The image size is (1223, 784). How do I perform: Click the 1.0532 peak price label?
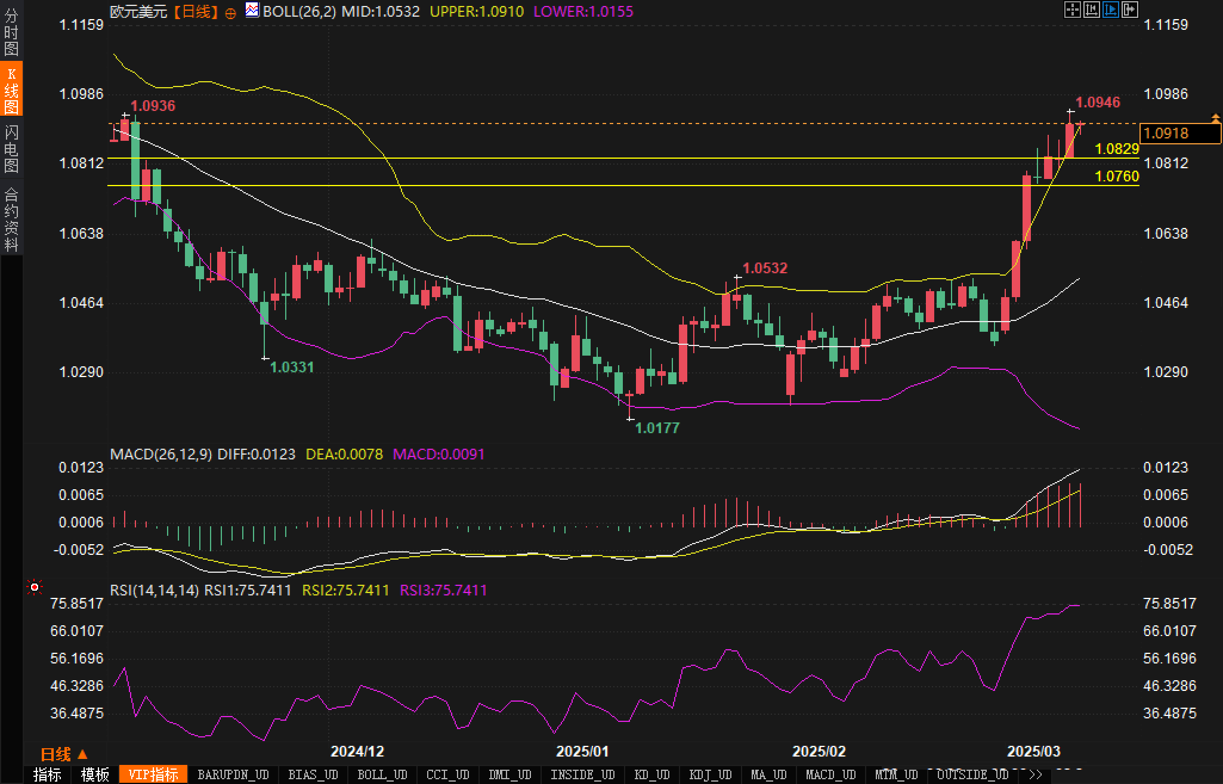(x=765, y=268)
